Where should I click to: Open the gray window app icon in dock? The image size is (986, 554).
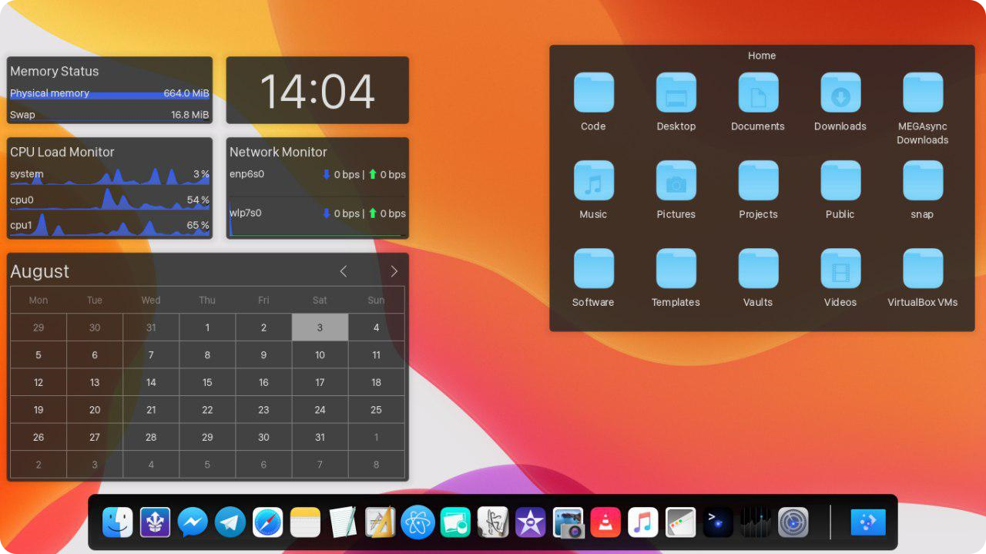click(681, 522)
